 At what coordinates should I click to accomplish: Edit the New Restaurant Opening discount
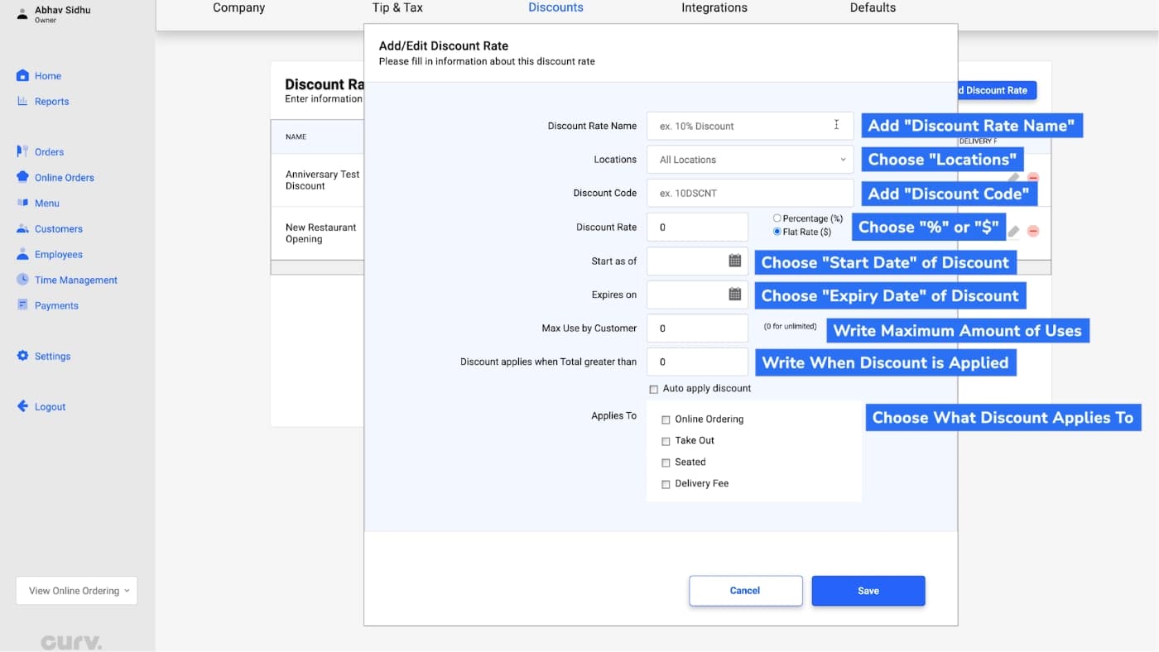coord(1013,231)
